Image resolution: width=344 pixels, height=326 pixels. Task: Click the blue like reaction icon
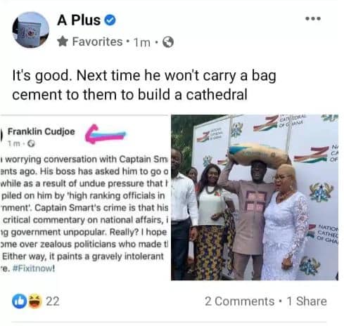click(19, 301)
